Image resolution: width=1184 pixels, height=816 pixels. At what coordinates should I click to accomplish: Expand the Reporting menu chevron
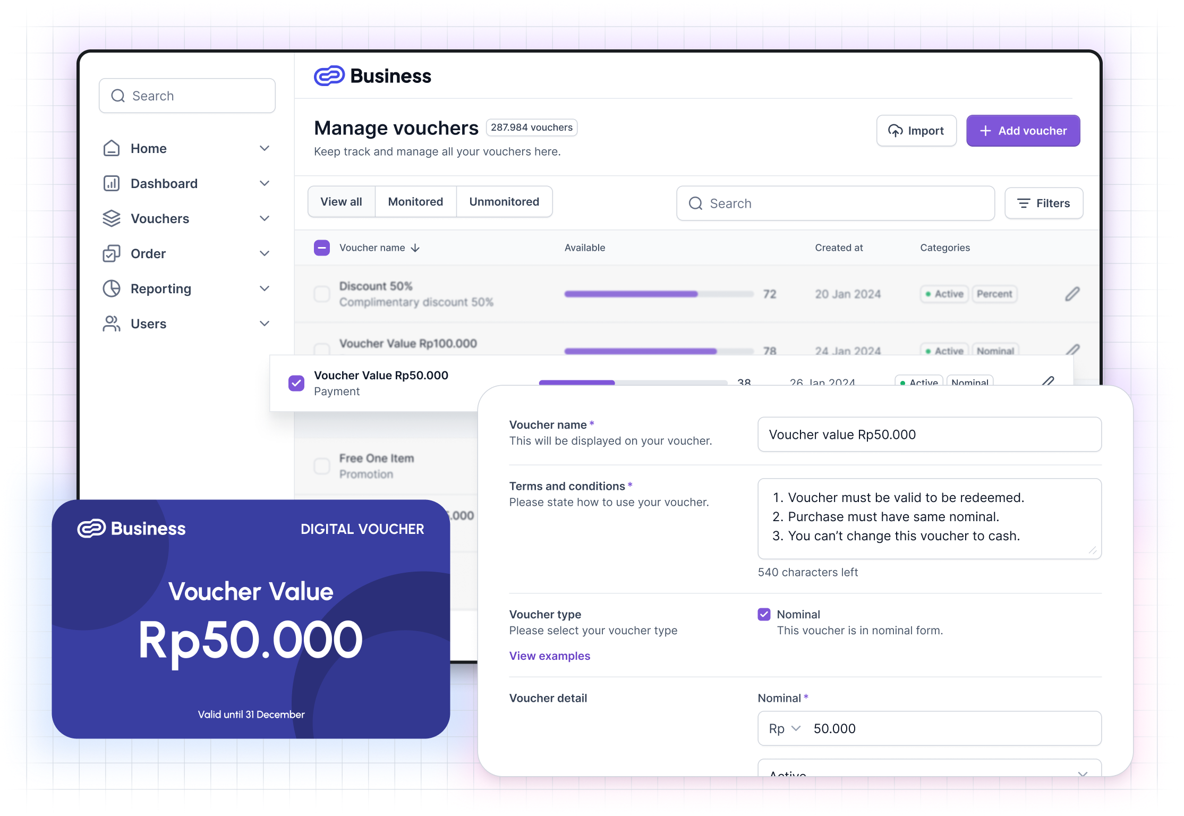click(x=265, y=288)
